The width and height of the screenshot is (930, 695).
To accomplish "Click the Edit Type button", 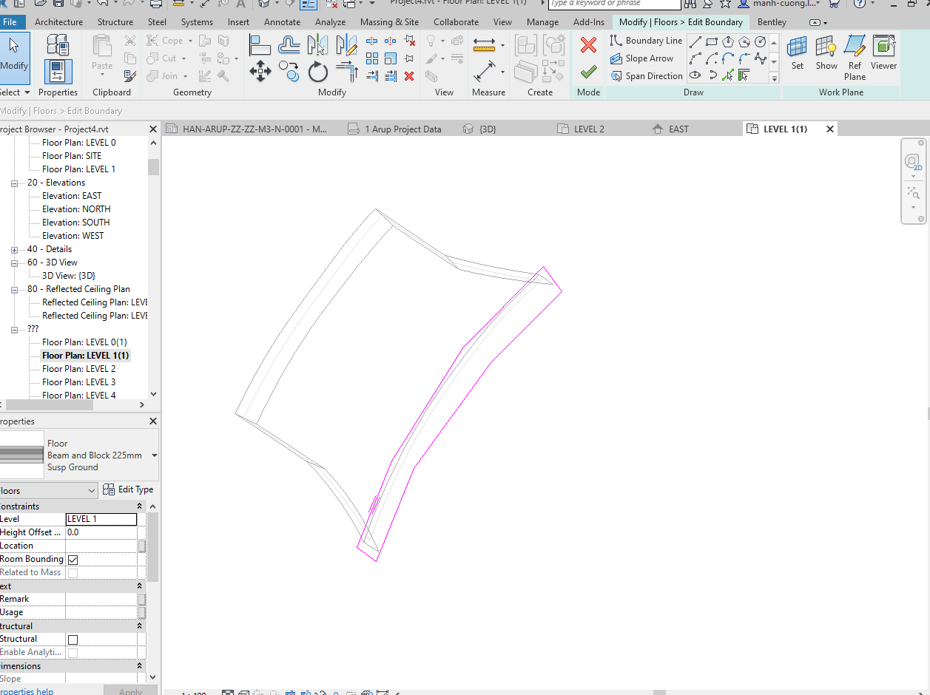I will pos(128,489).
